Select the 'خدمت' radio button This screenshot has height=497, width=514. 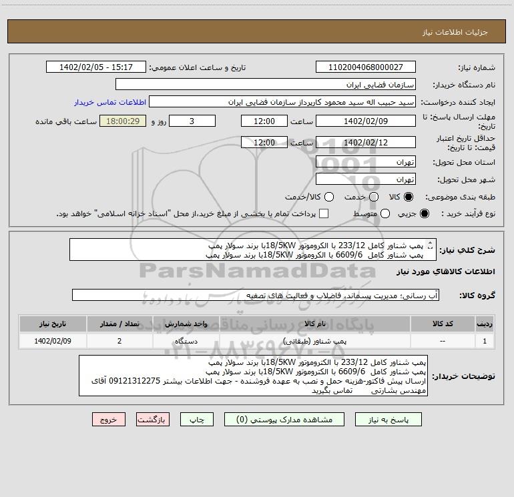click(374, 197)
